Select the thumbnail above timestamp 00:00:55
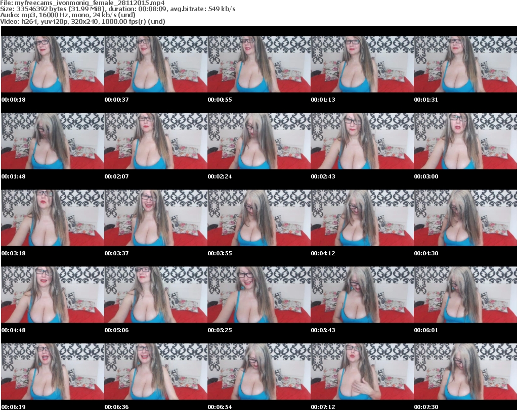 pos(259,64)
